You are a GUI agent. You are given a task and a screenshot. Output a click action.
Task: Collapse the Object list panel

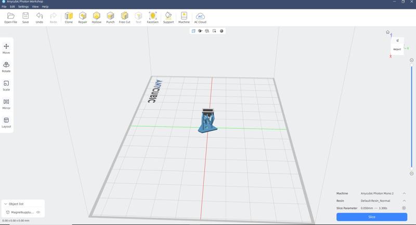tap(6, 204)
